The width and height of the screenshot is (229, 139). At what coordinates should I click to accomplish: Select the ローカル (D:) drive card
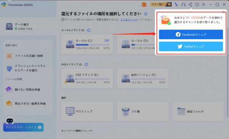pyautogui.click(x=136, y=44)
